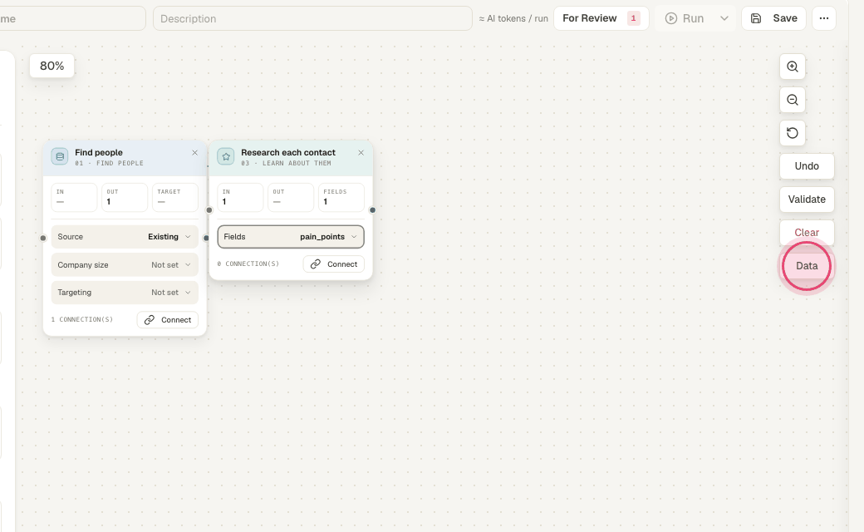Click the 0 CONNECTION(S) label
Image resolution: width=864 pixels, height=532 pixels.
pyautogui.click(x=248, y=264)
